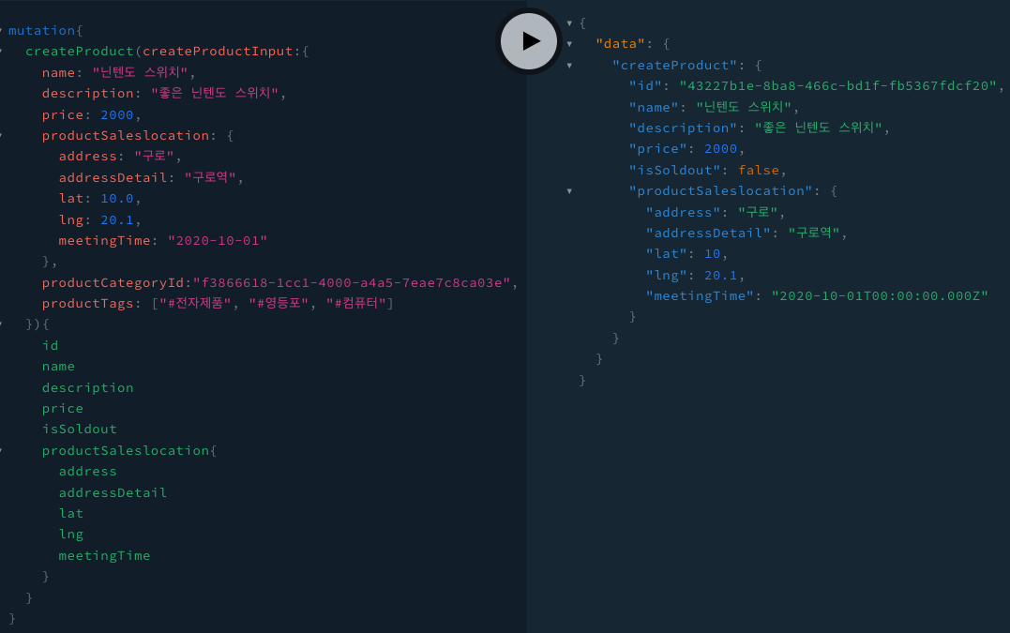
Task: Click the response "lat" value 10
Action: point(713,254)
